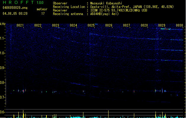The width and height of the screenshot is (186, 118).
Task: Click the 'meteor' label
Action: point(42,9)
